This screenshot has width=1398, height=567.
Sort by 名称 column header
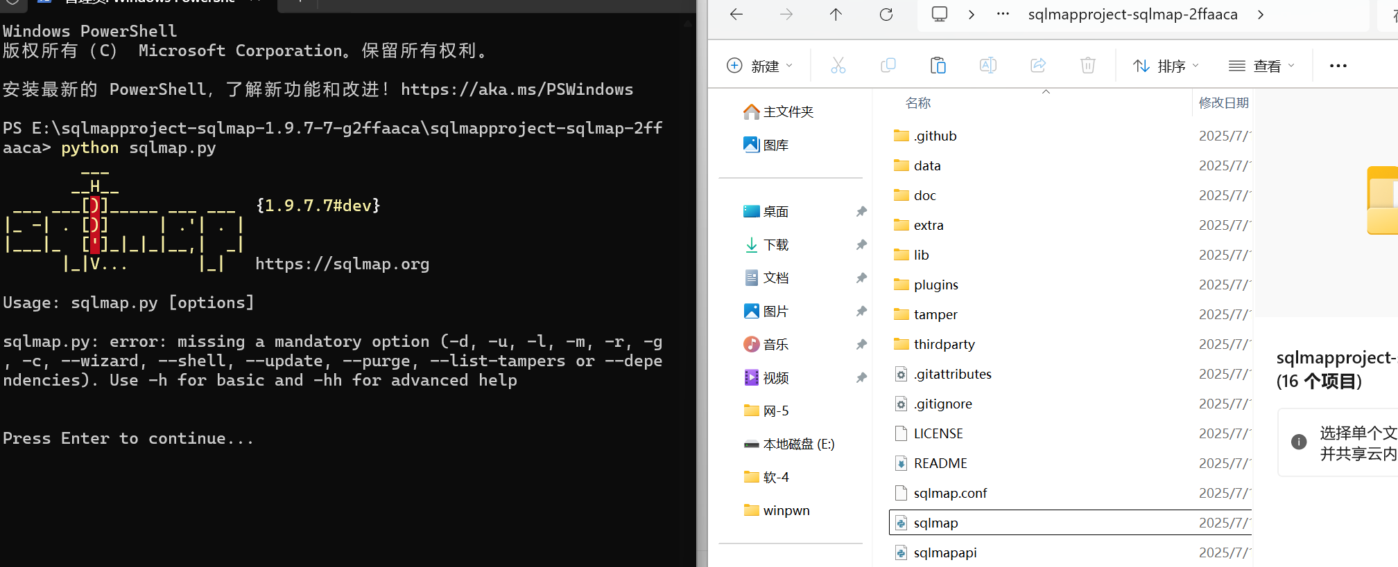[918, 103]
